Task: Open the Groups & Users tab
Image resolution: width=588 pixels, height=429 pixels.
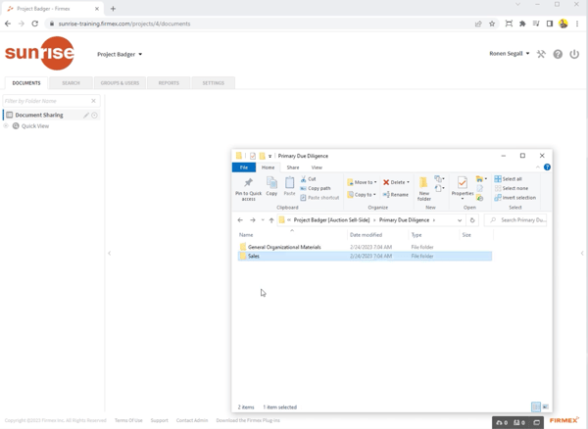Action: pos(120,83)
